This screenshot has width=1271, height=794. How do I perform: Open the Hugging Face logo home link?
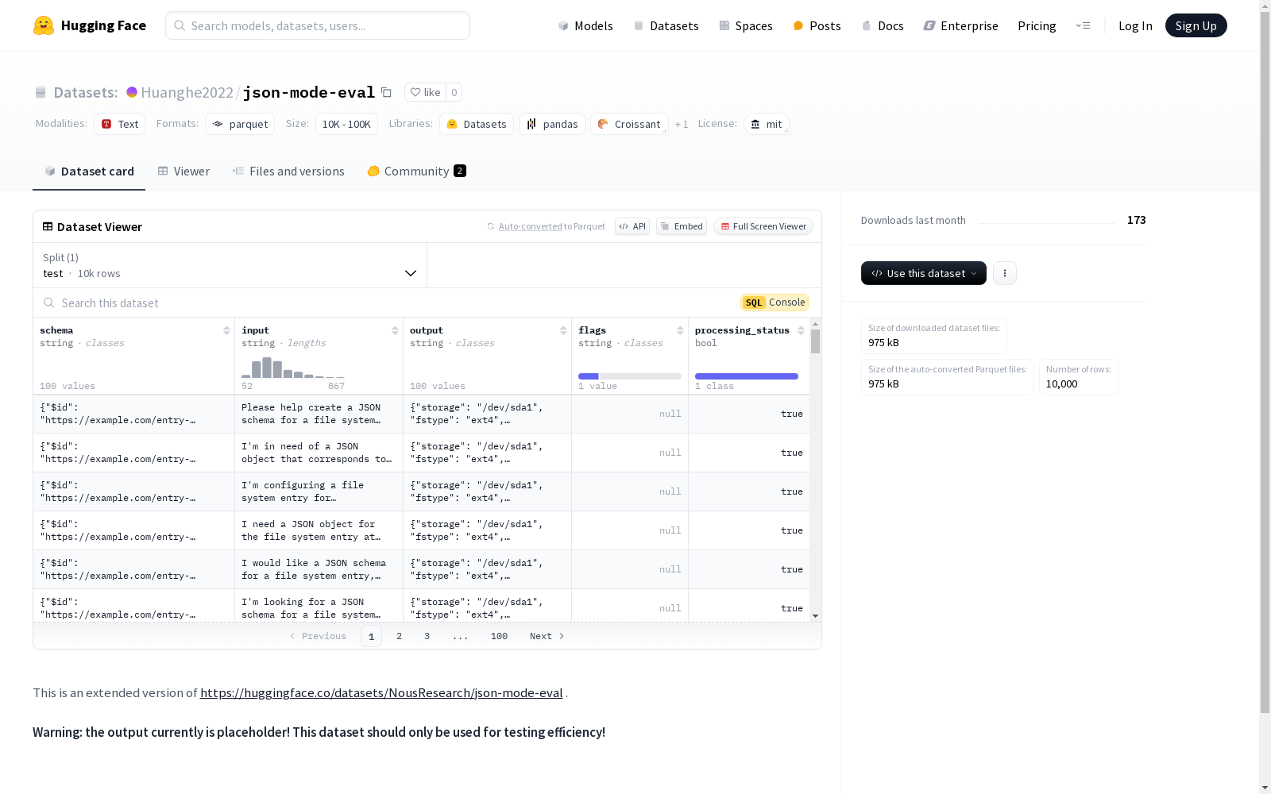pos(90,25)
